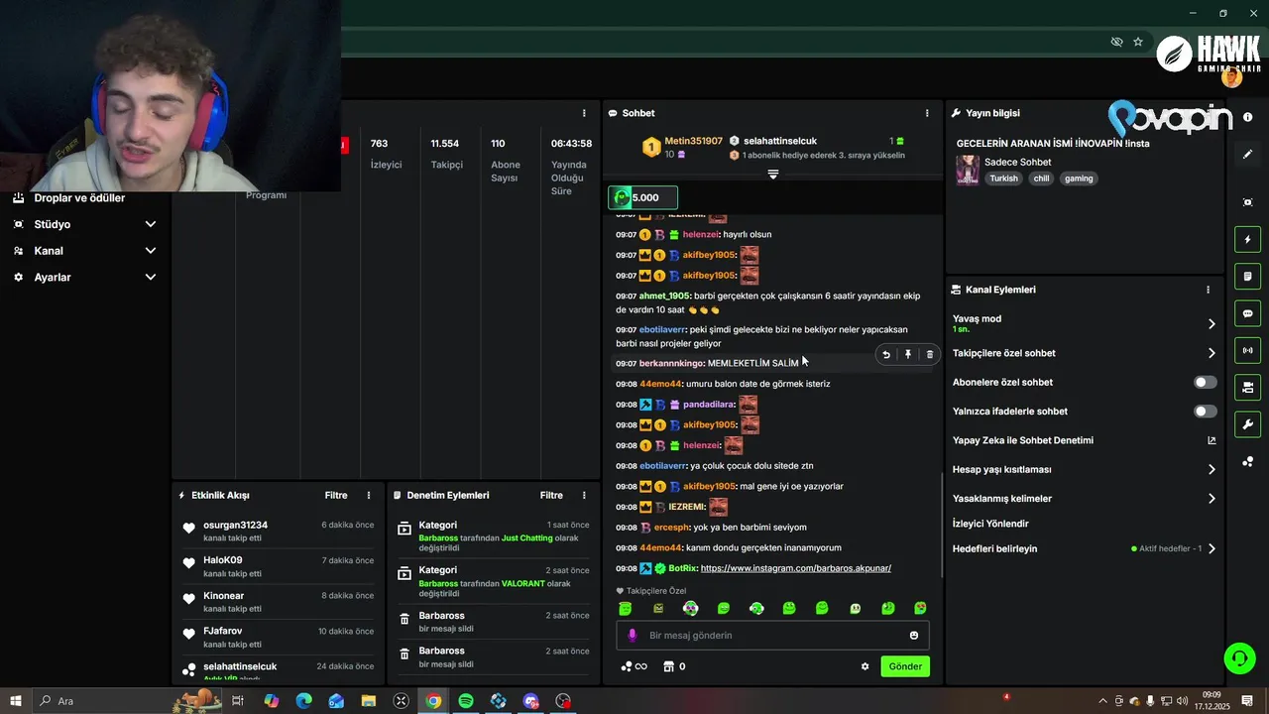Click the three-dots icon at sidebar bottom
This screenshot has width=1269, height=714.
(x=1247, y=462)
